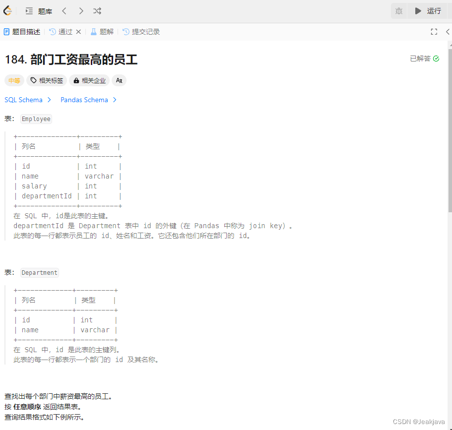Toggle the Ax label visibility

119,80
